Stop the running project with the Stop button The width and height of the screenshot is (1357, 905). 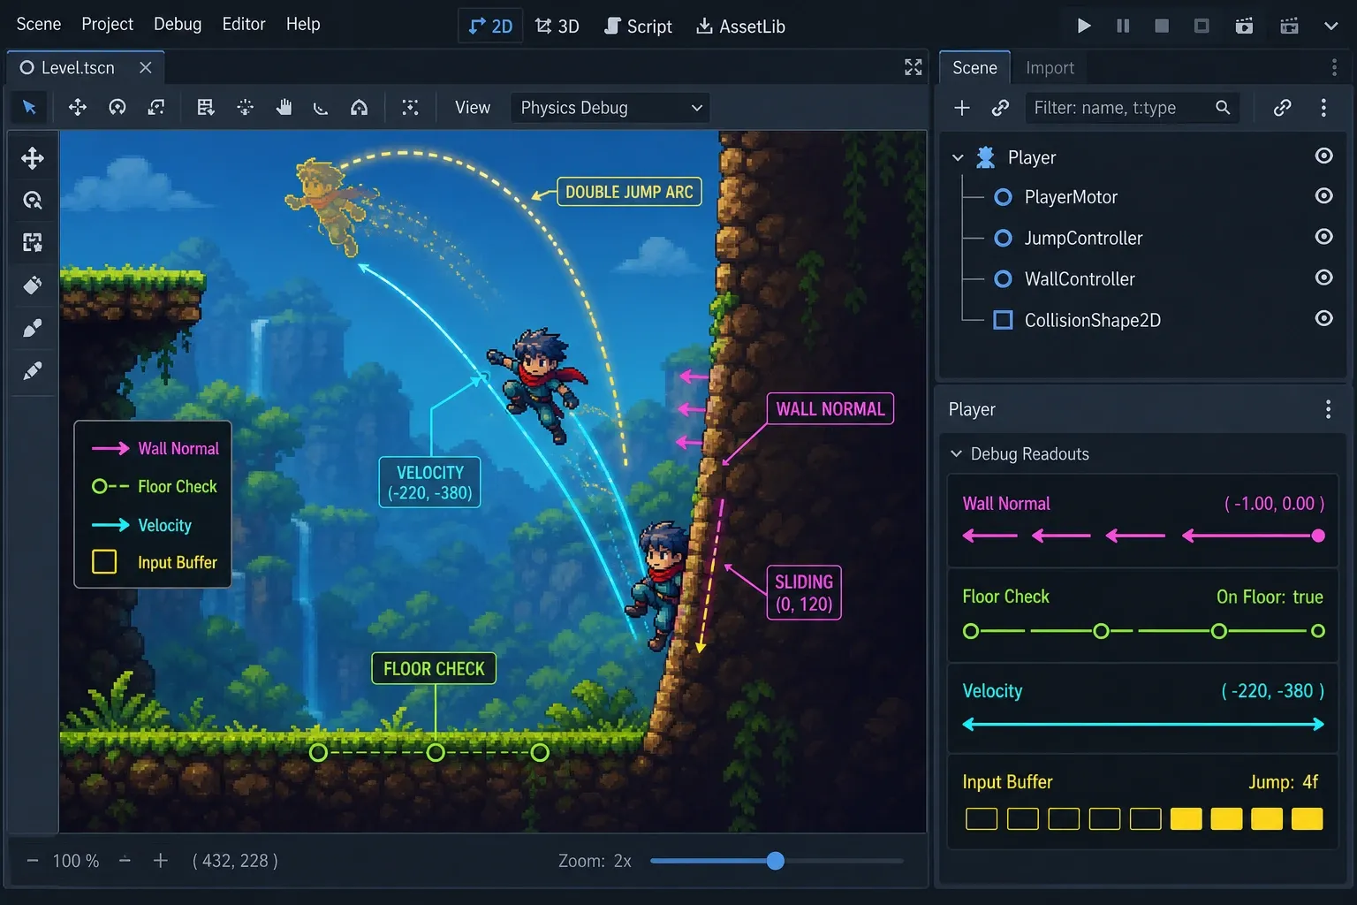tap(1162, 26)
